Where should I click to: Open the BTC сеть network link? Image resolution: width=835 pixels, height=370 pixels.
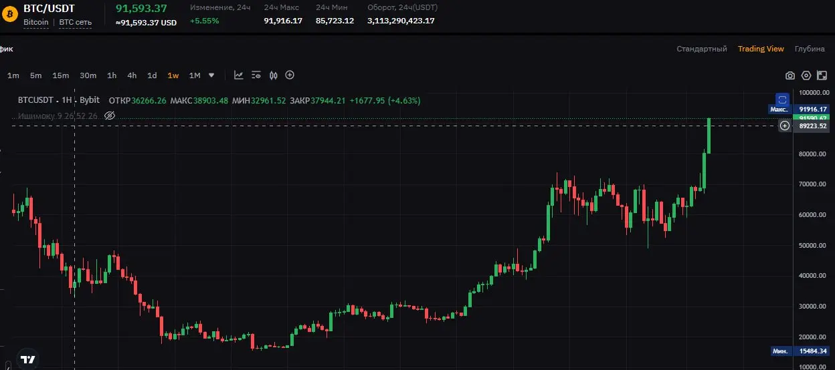[x=76, y=22]
